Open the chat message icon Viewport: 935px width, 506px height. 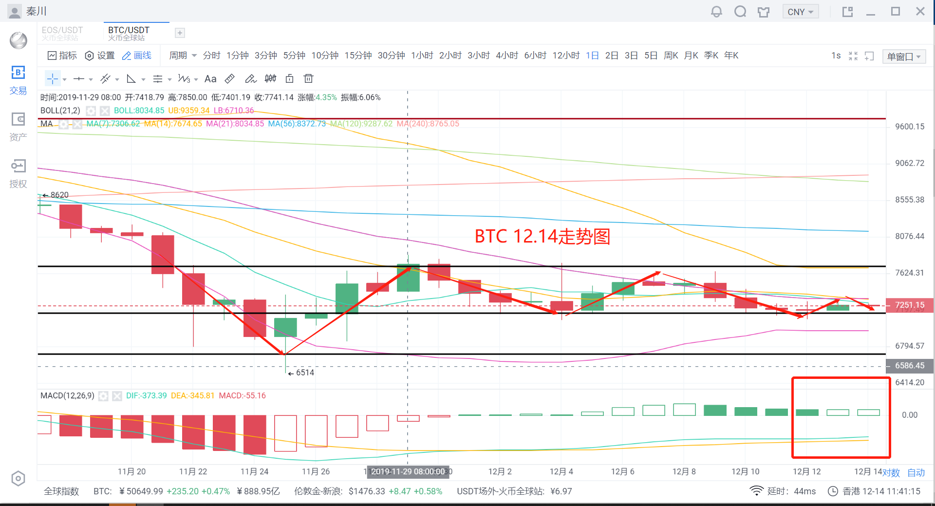(x=740, y=12)
